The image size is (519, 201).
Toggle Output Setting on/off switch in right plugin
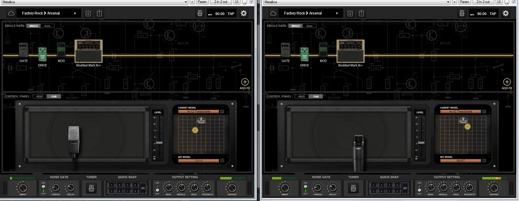click(419, 188)
